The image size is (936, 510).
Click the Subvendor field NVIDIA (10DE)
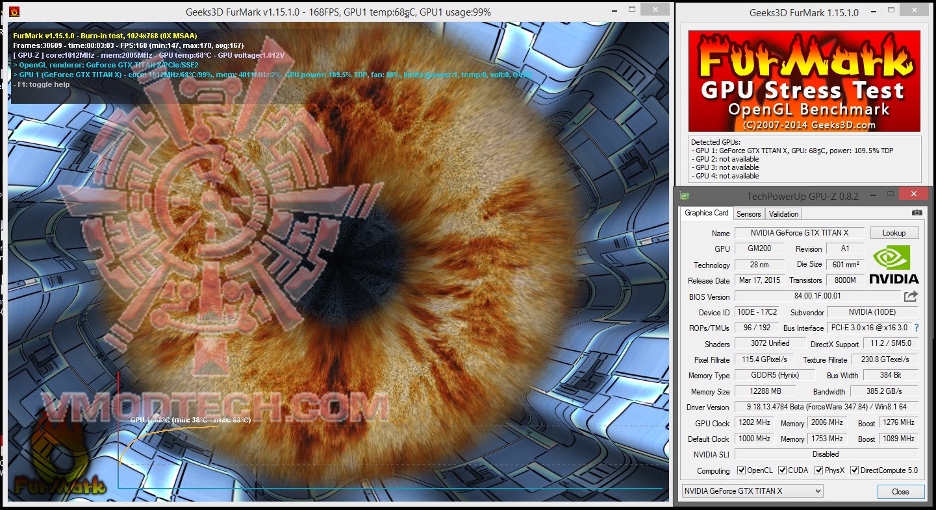(873, 312)
